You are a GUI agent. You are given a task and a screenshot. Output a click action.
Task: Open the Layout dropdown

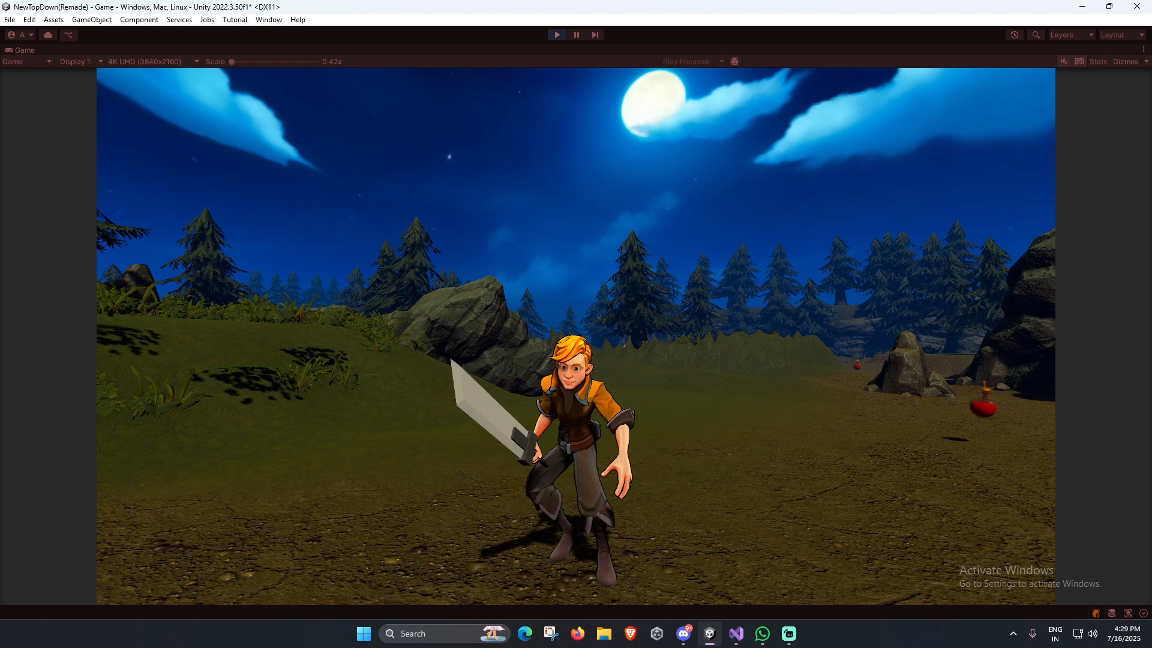1122,35
